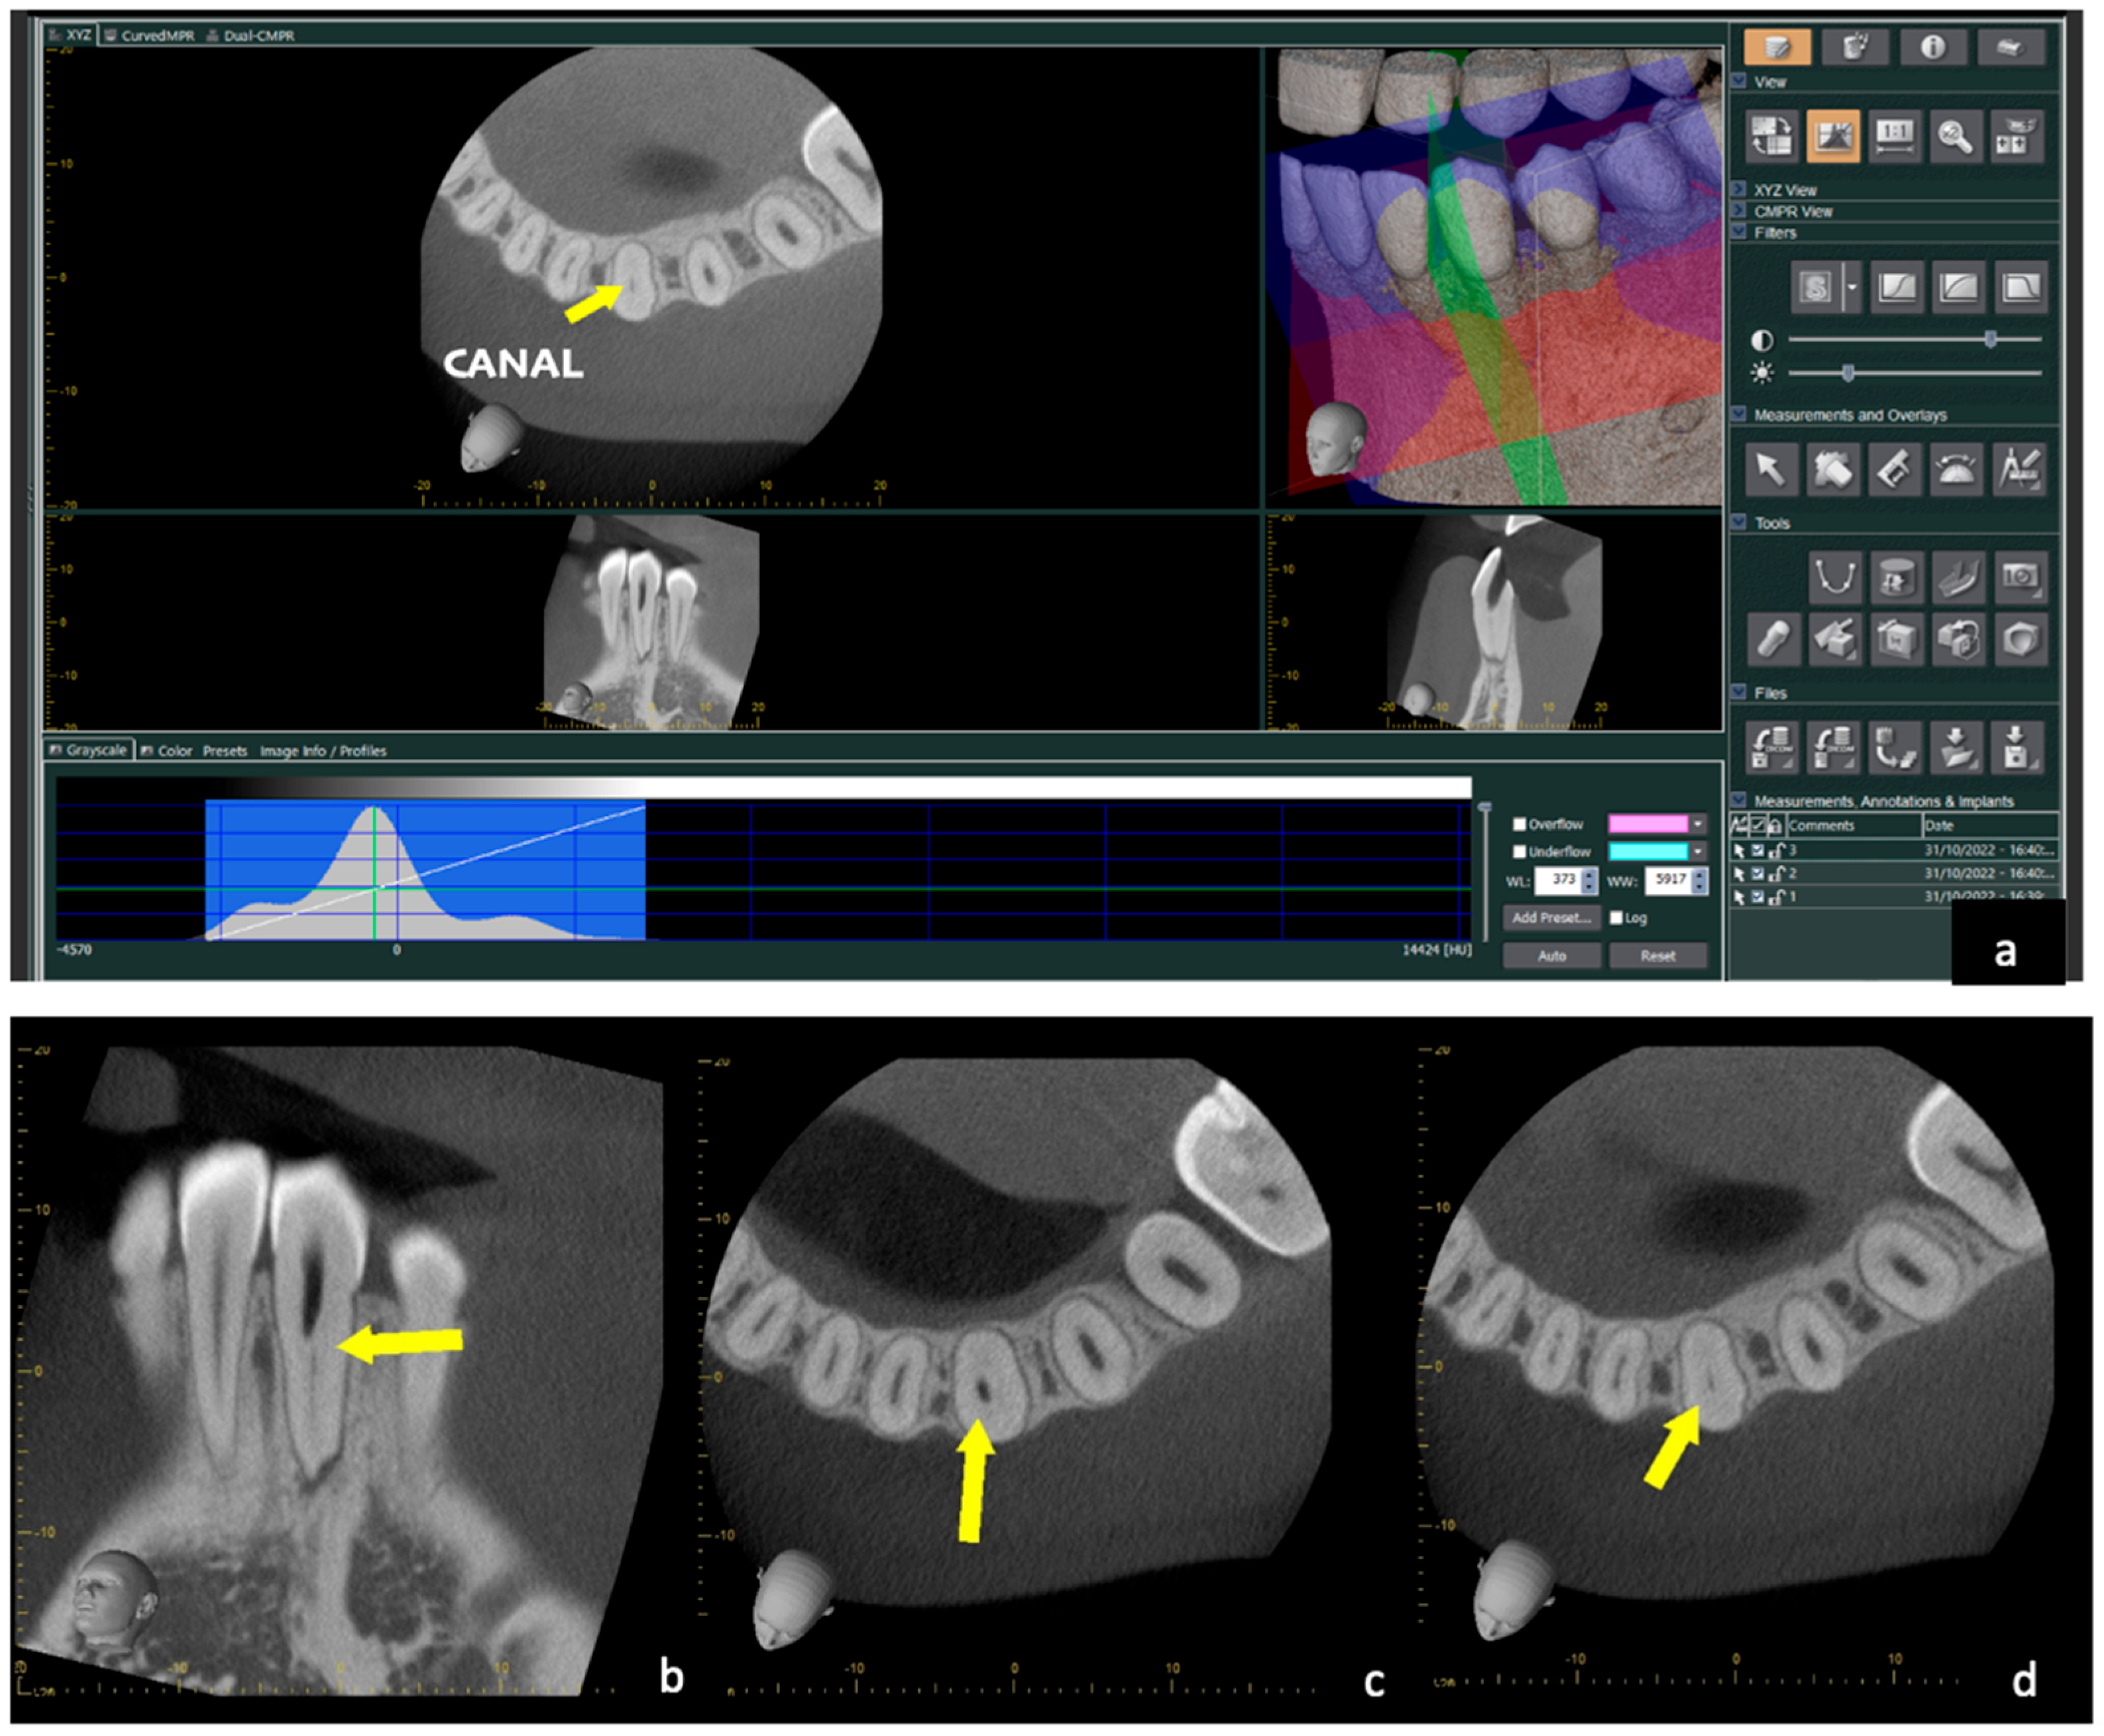Toggle visibility checkbox for measurement 1
The height and width of the screenshot is (1736, 2104).
pyautogui.click(x=1758, y=897)
